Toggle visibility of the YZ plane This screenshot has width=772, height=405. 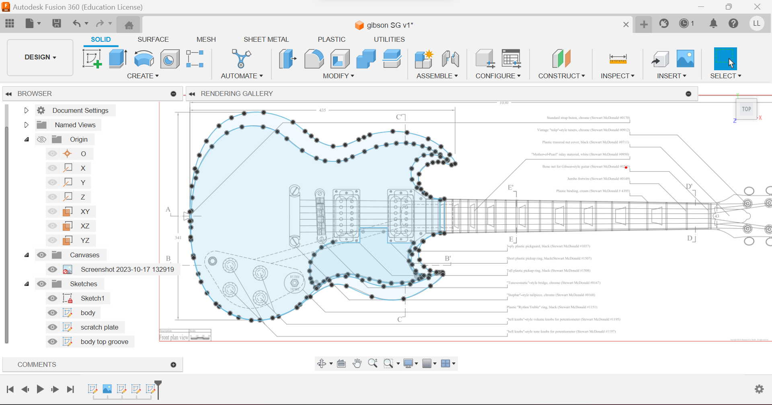(x=52, y=240)
